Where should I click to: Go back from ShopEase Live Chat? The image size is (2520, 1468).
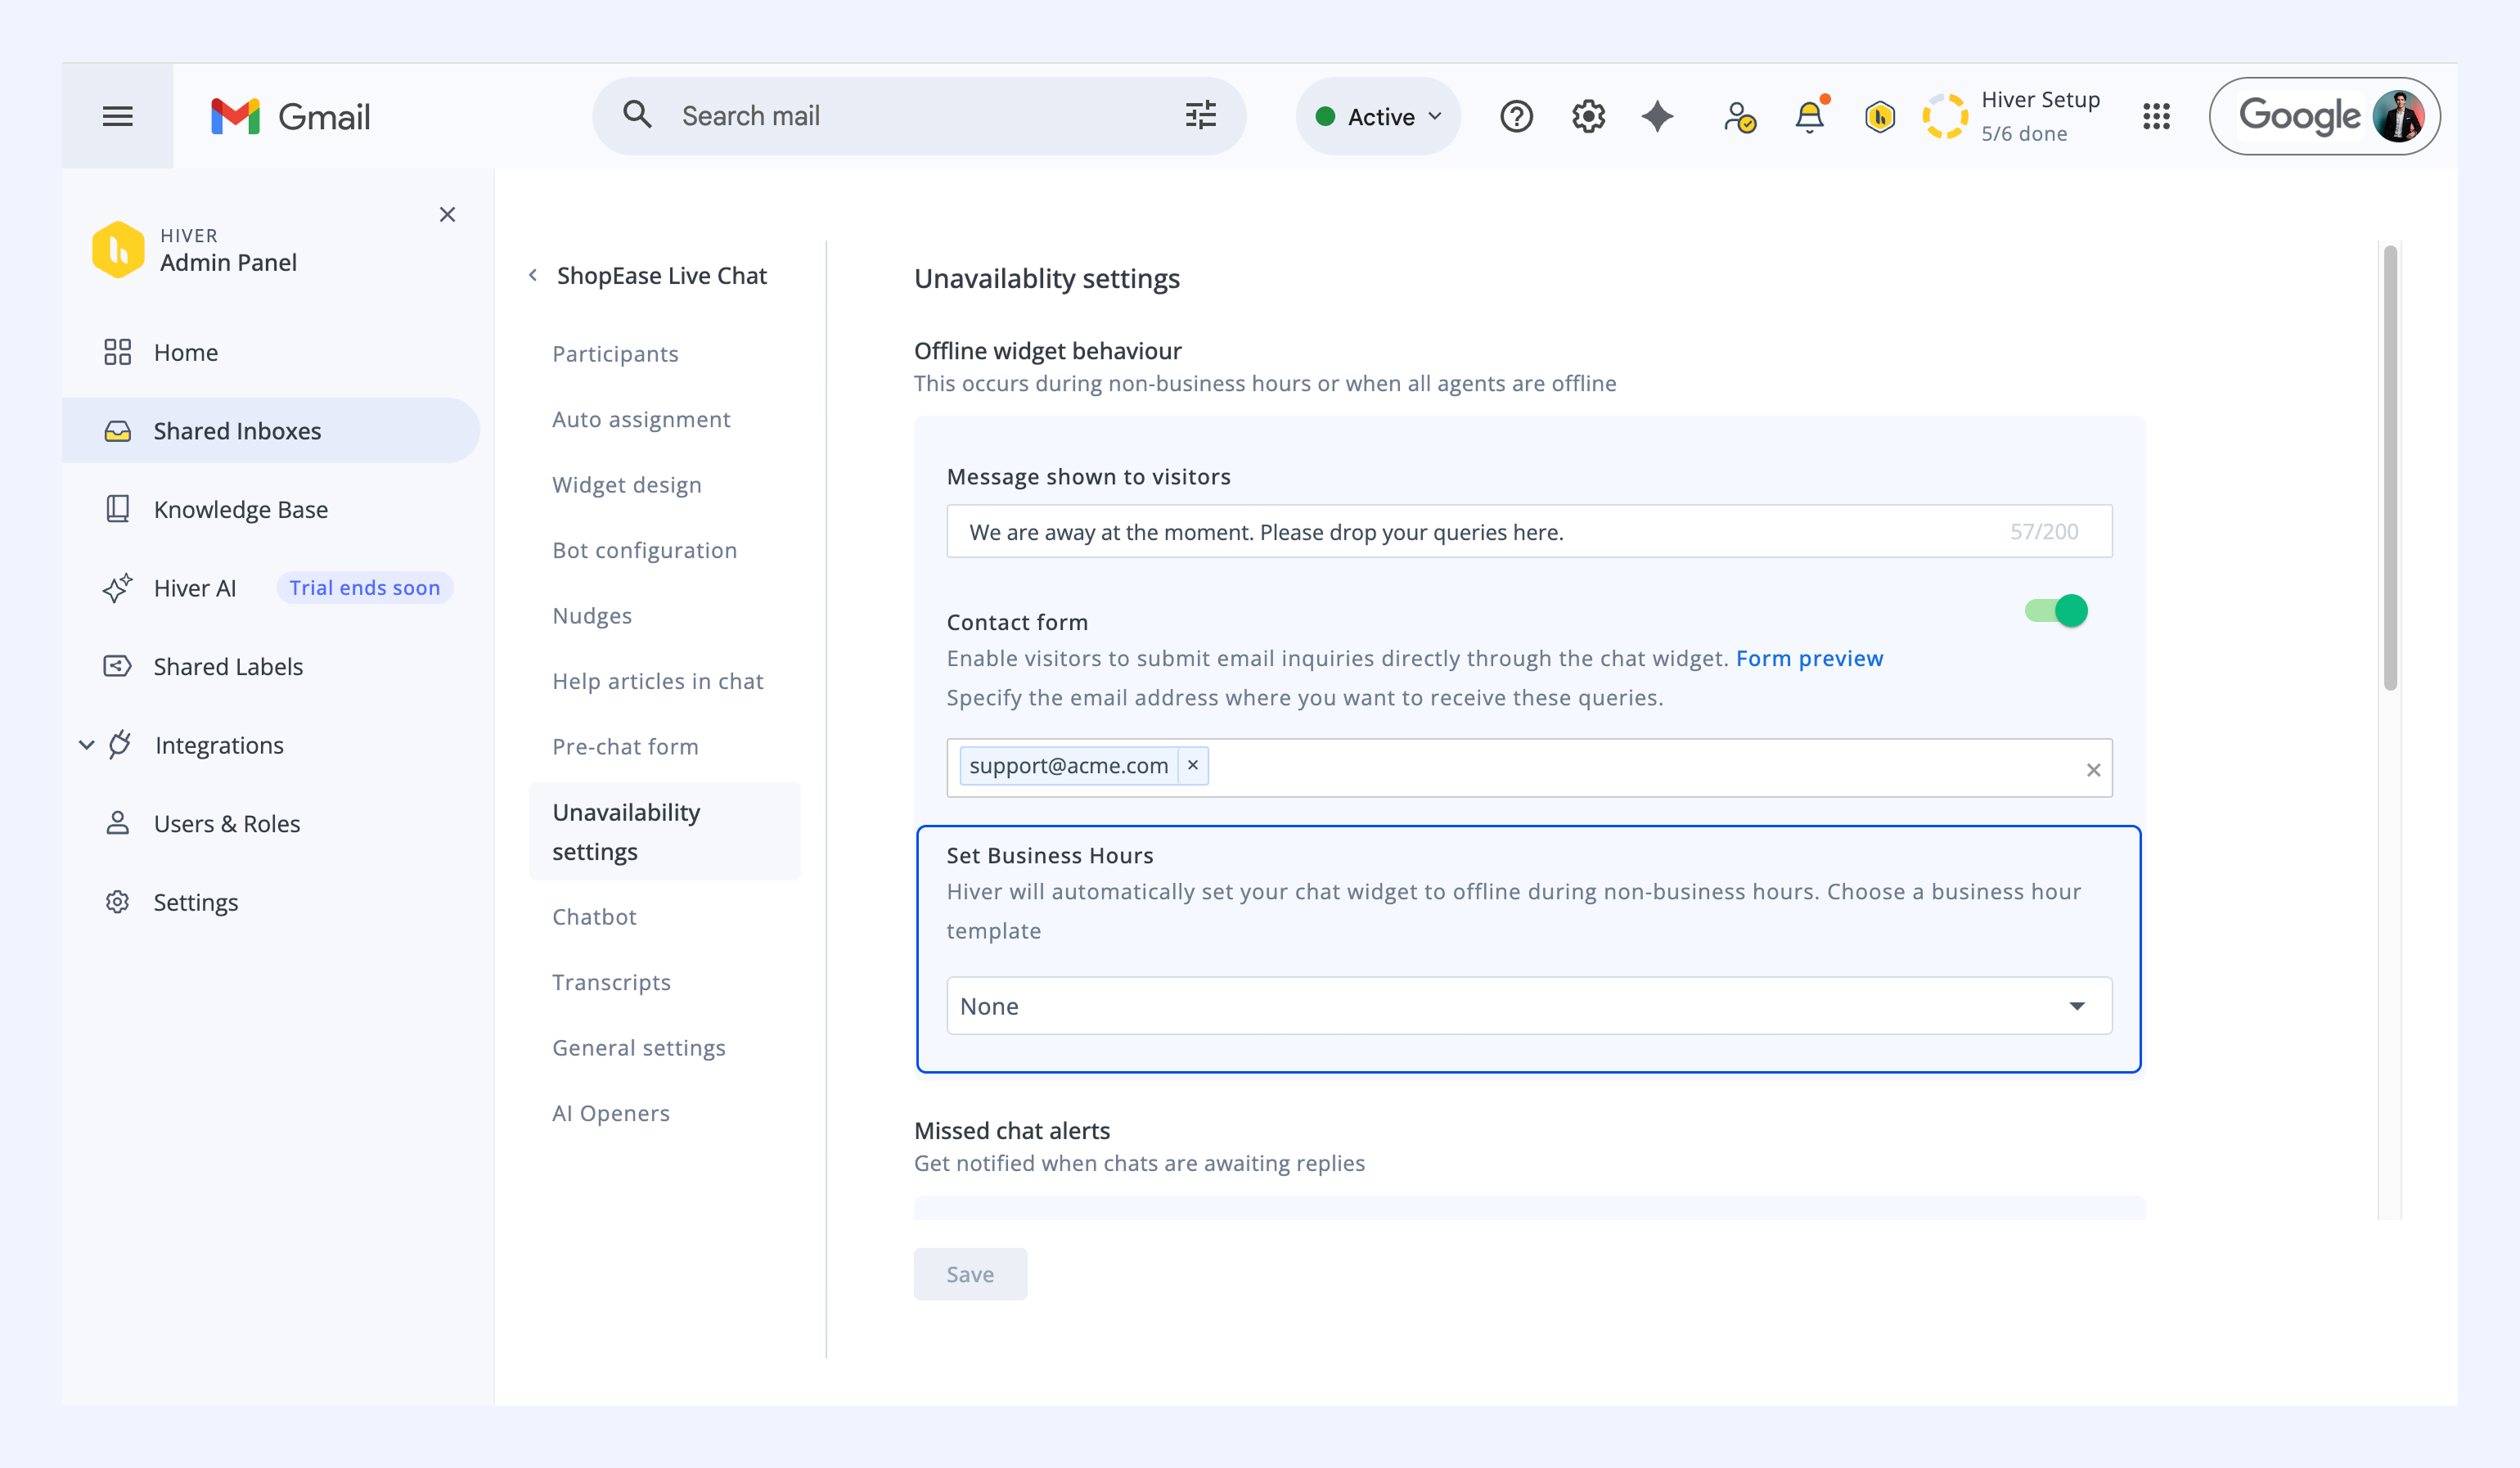point(533,275)
